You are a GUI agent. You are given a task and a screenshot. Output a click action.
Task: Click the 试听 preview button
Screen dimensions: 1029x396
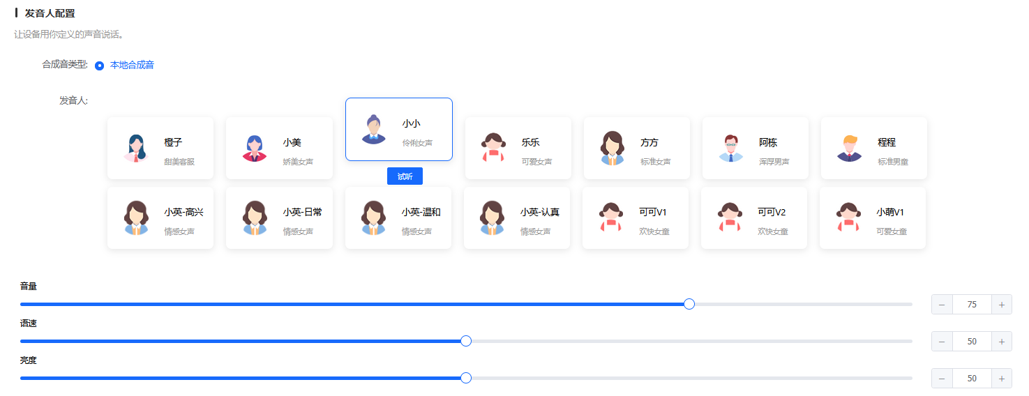[405, 176]
